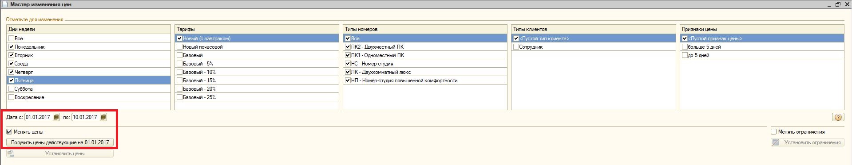Screen dimensions: 852x165
Task: Uncheck 'НП - Номер-студия повышенной комфортности'
Action: 348,81
